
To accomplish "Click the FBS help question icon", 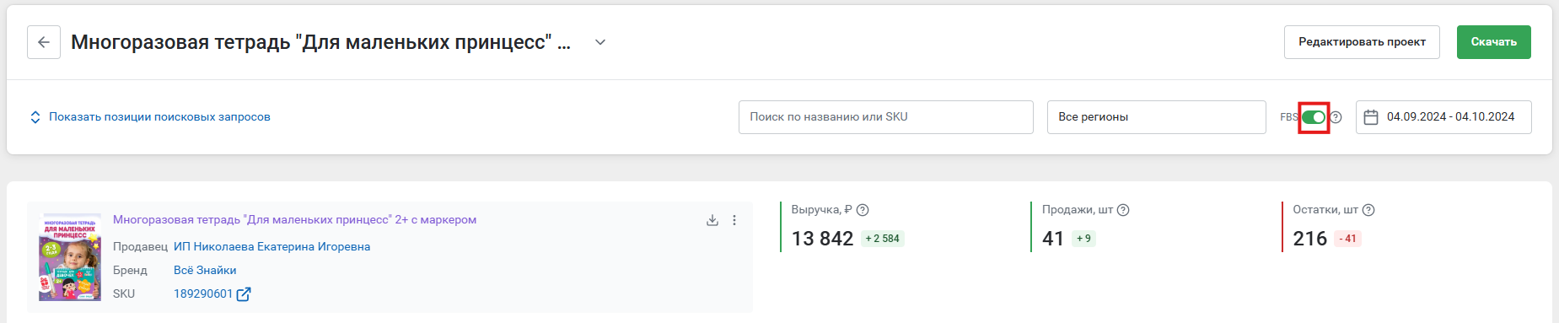I will pyautogui.click(x=1336, y=117).
